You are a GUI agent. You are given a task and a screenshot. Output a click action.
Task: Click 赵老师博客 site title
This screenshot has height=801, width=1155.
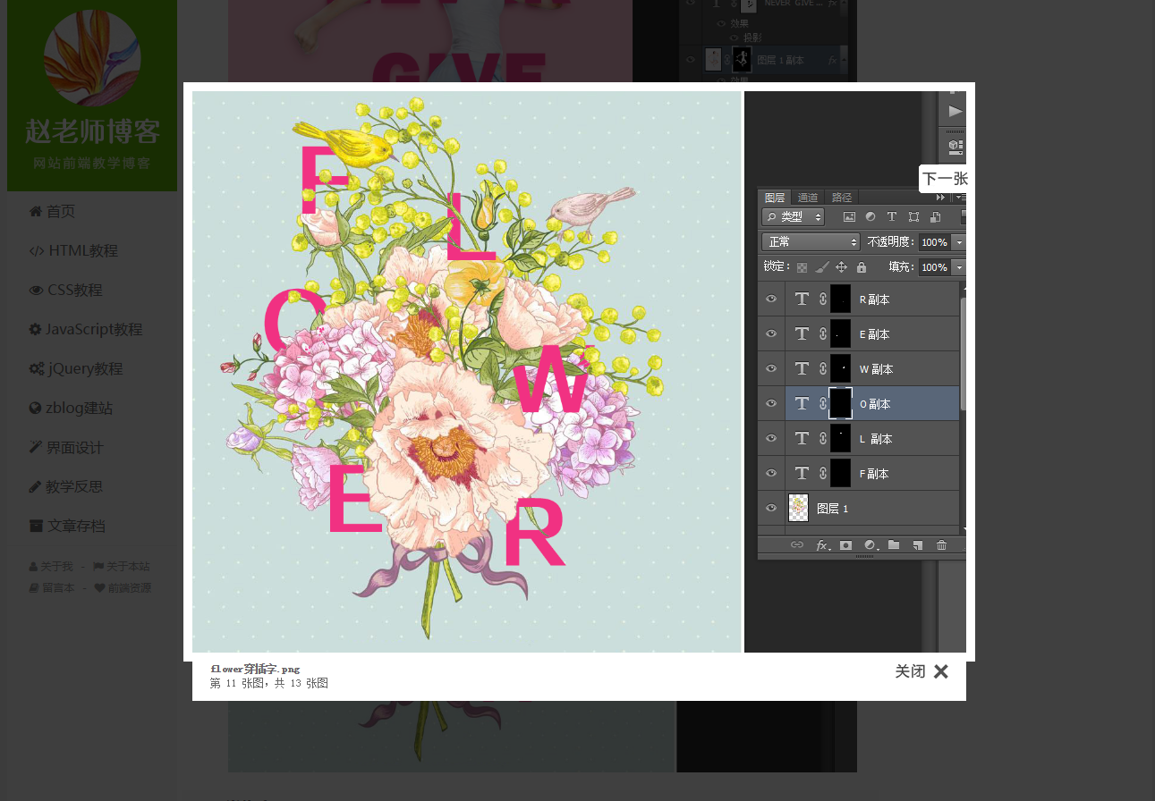[x=92, y=132]
